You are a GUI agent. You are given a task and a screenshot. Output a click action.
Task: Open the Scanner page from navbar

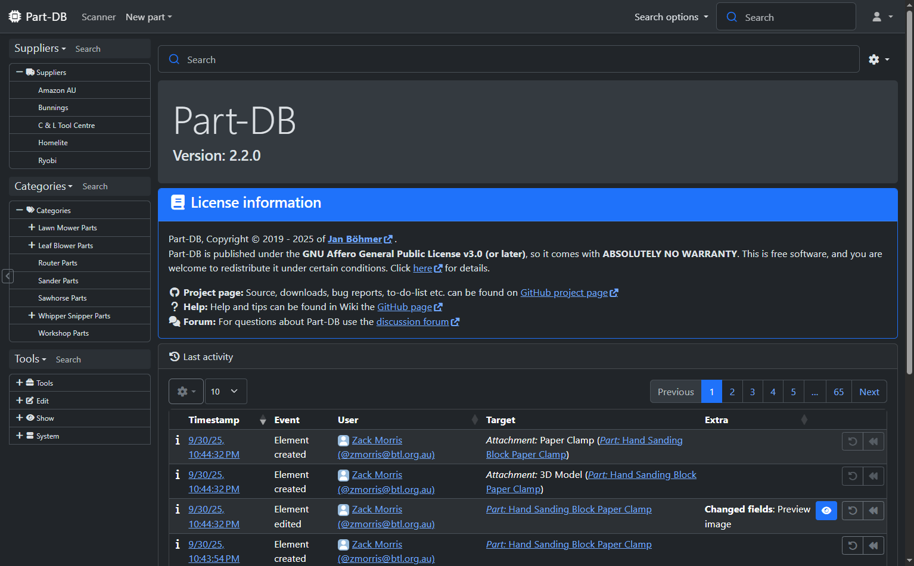(x=99, y=17)
